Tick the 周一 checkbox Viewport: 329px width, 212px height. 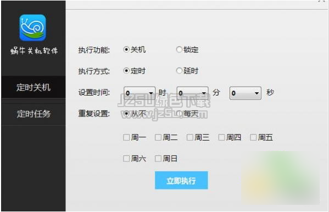tap(126, 137)
